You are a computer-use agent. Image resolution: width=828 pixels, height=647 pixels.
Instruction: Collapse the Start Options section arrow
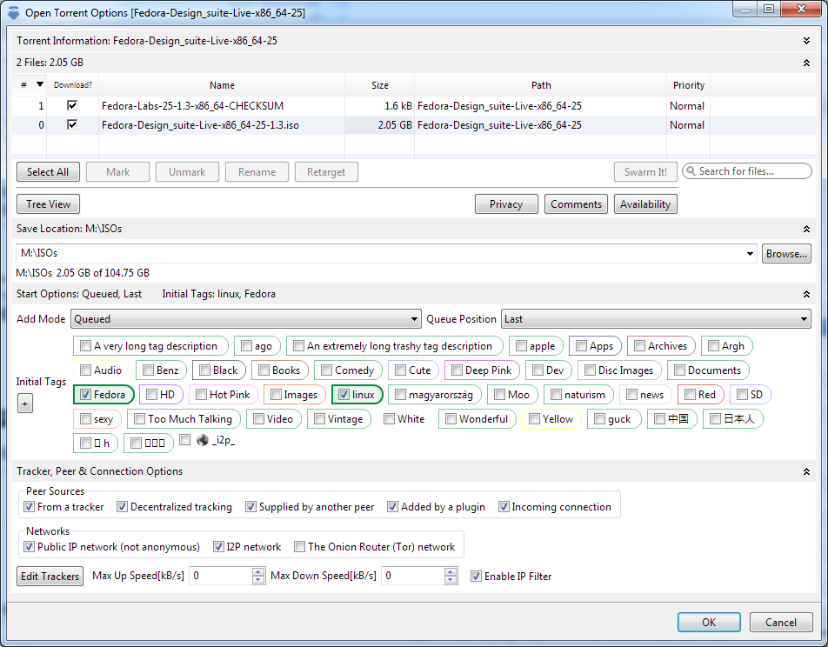806,294
